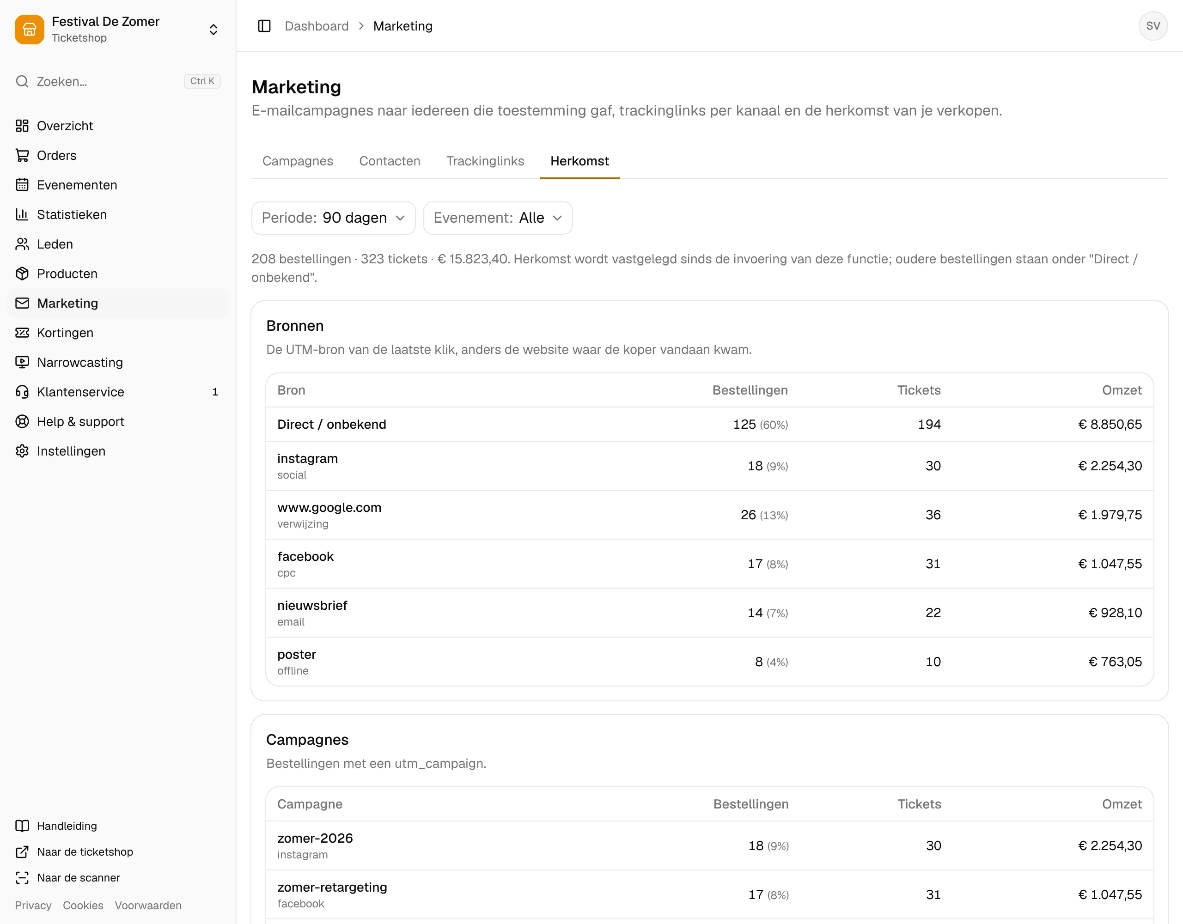This screenshot has height=924, width=1183.
Task: Click the Overzicht grid icon
Action: (x=22, y=126)
